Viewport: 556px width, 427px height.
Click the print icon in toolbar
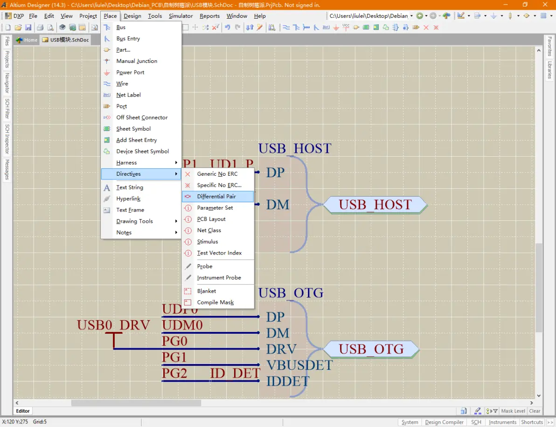coord(40,28)
